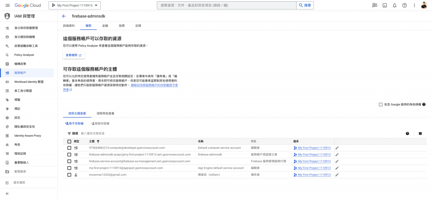432x199 pixels.
Task: Edit the Firebase 服務管理服務代理 row
Action: [337, 161]
